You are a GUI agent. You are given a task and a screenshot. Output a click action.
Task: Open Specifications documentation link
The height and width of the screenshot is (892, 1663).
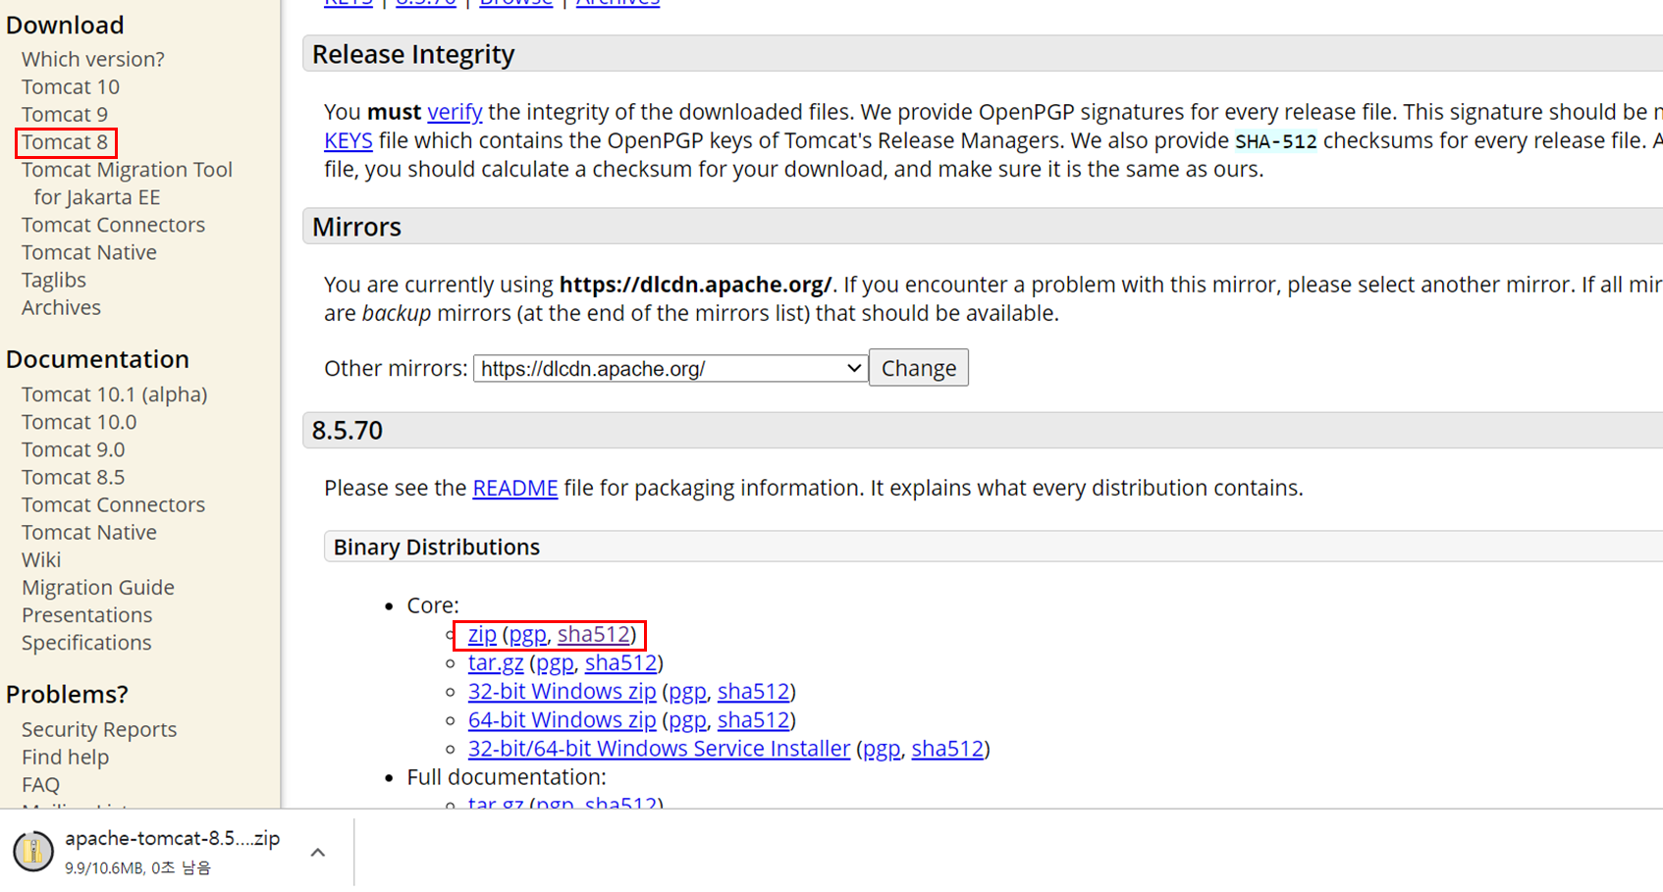coord(86,643)
